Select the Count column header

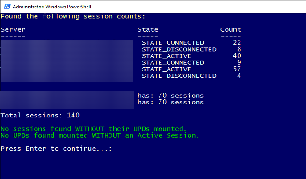[231, 29]
